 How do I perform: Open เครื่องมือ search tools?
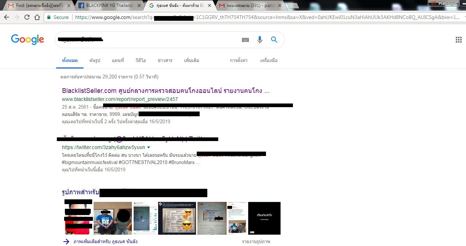coord(269,60)
